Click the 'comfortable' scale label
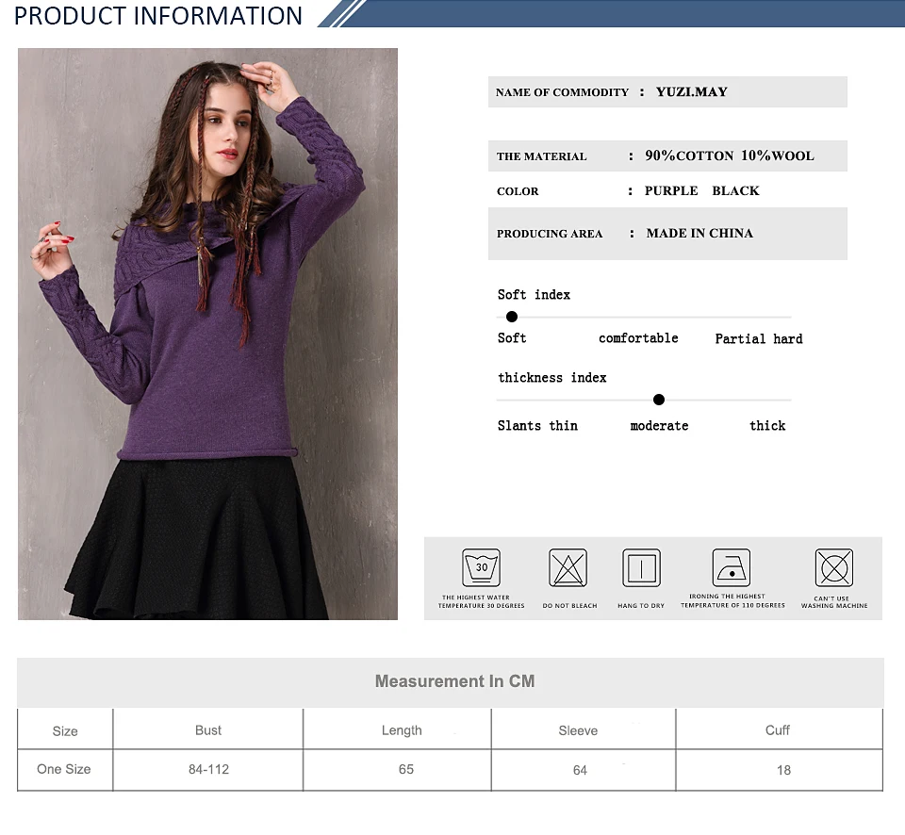This screenshot has width=905, height=835. click(x=638, y=338)
